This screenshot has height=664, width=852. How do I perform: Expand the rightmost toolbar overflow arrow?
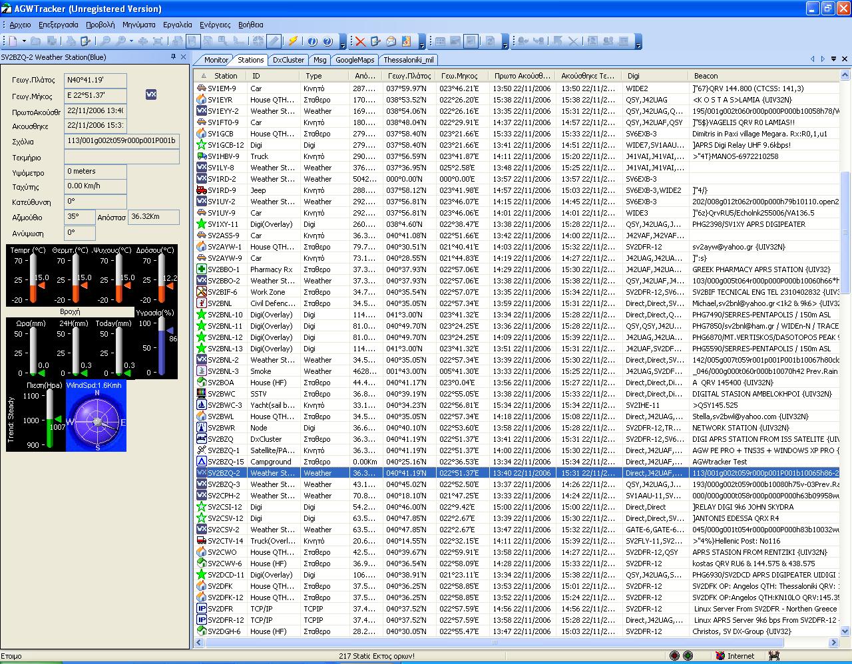[638, 42]
